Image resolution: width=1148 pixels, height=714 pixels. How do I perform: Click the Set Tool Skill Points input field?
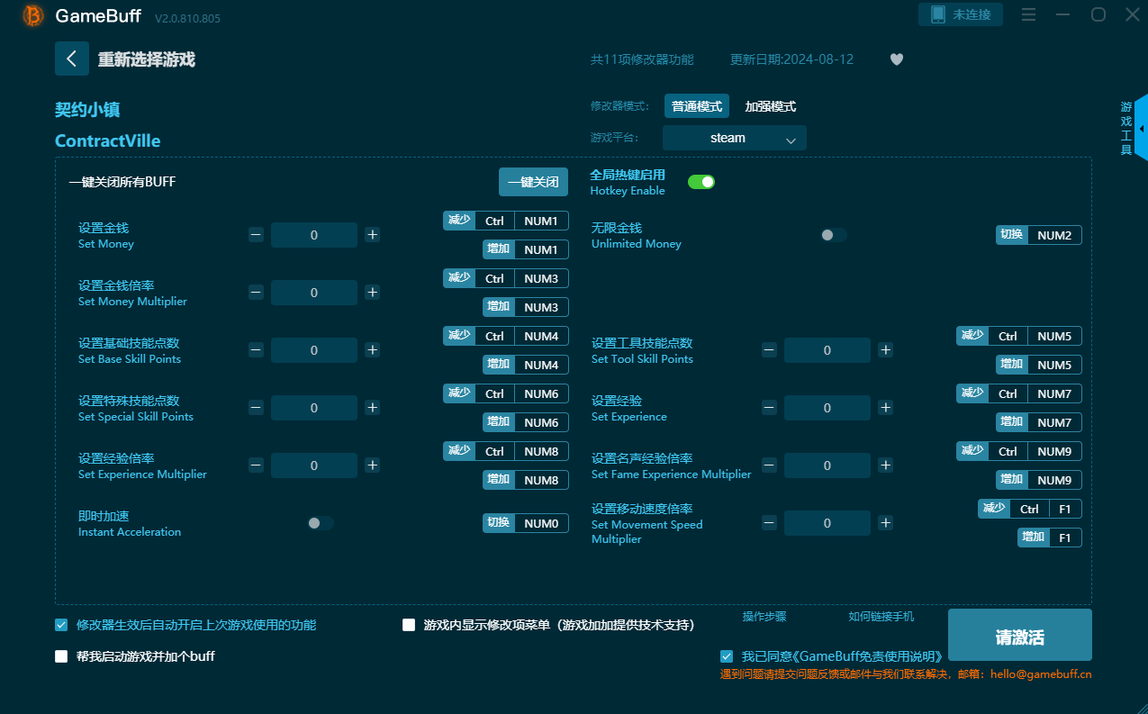coord(827,350)
